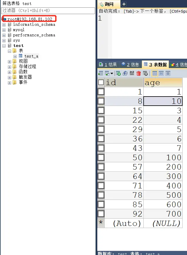The width and height of the screenshot is (187, 255).
Task: Check the row checkbox for id 15
Action: tap(101, 111)
